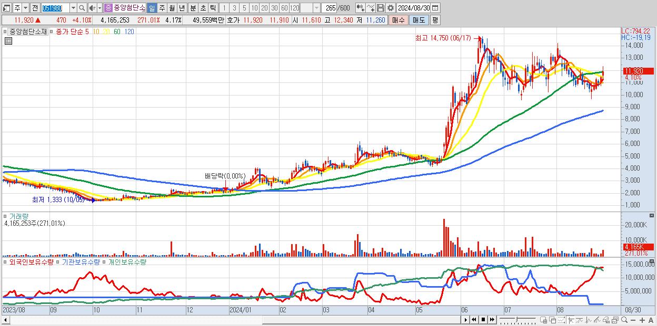Click the A text tool icon at bottom right
Viewport: 657px width, 326px height.
click(x=651, y=320)
